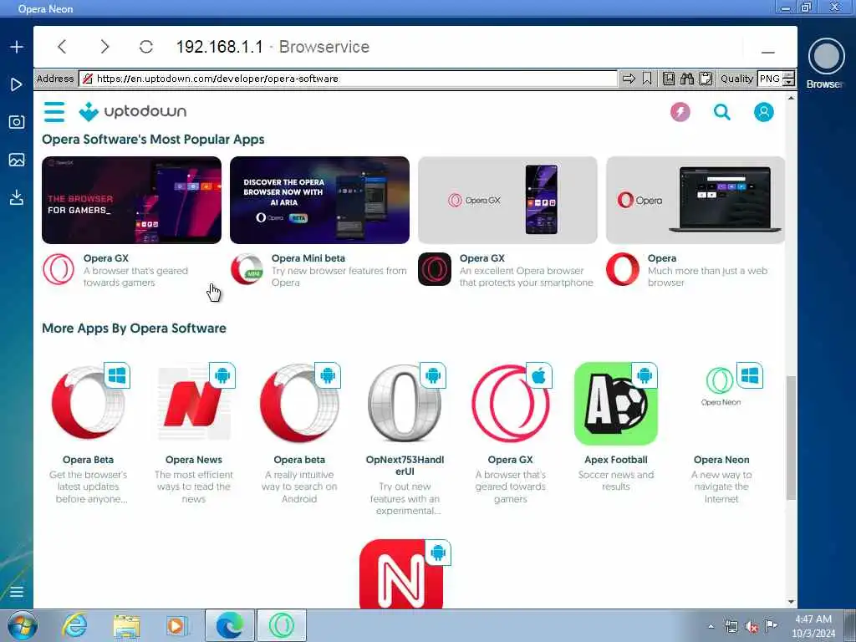The height and width of the screenshot is (642, 856).
Task: Open Opera GX phone banner image
Action: 507,200
